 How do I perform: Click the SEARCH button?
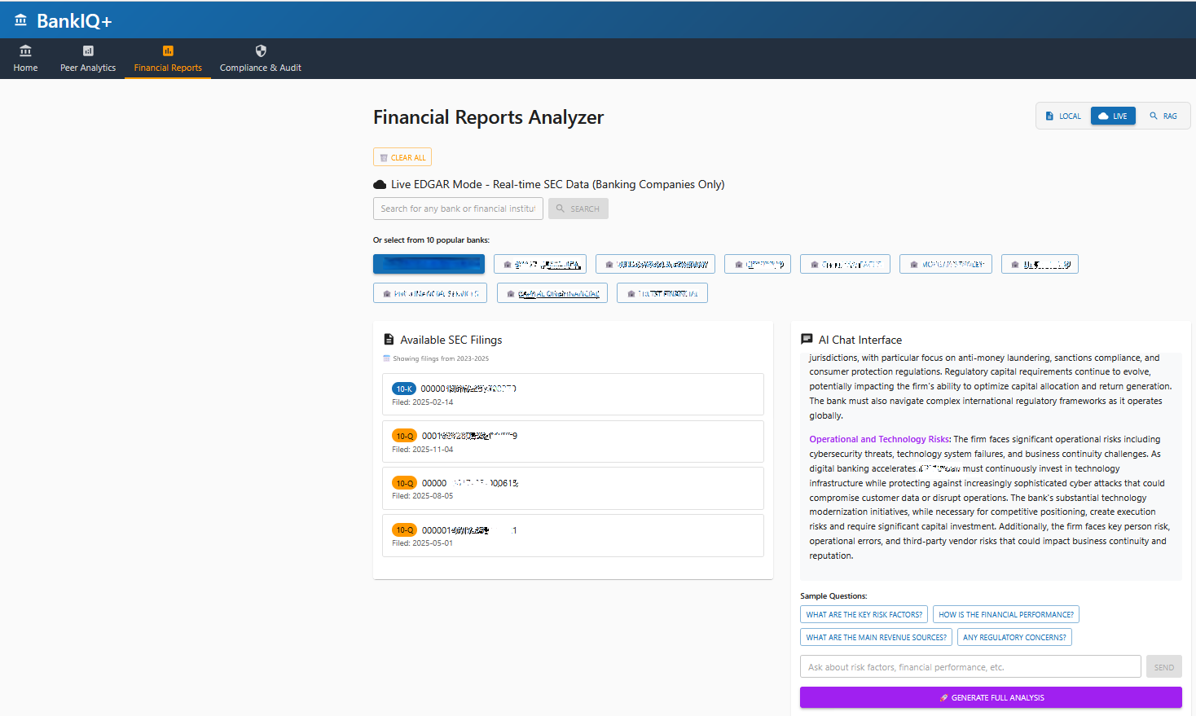[x=578, y=209]
